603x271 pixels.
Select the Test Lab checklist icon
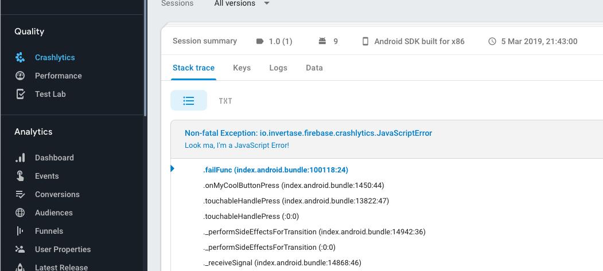(20, 94)
